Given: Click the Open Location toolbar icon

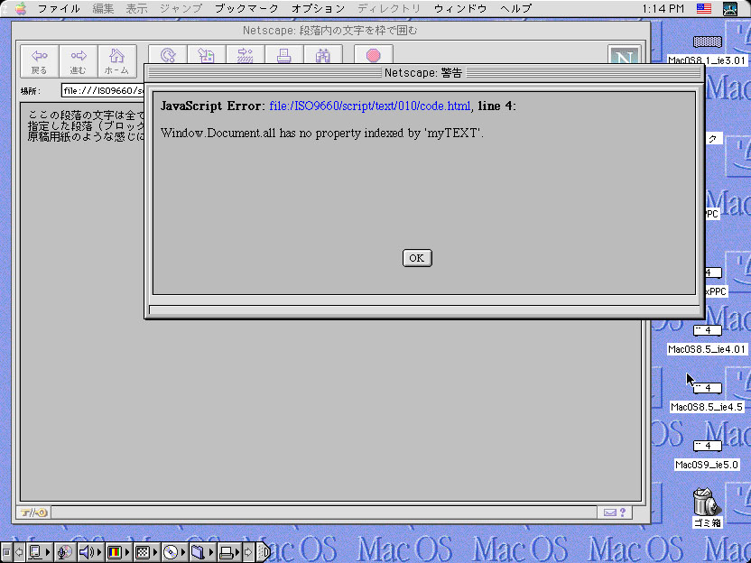Looking at the screenshot, I should pos(246,54).
